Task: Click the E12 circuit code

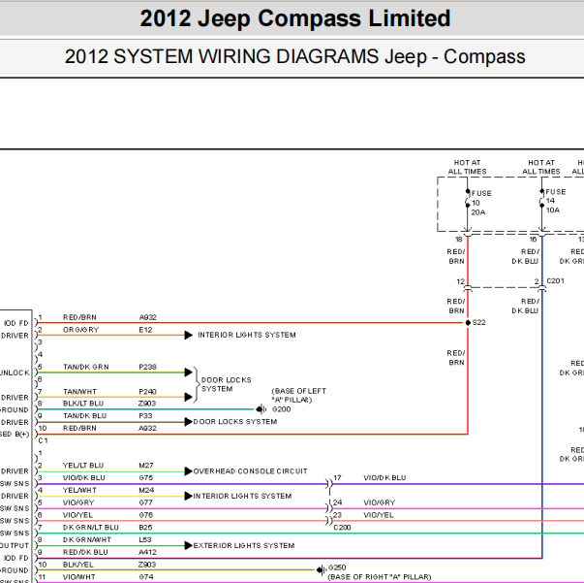Action: (x=145, y=330)
